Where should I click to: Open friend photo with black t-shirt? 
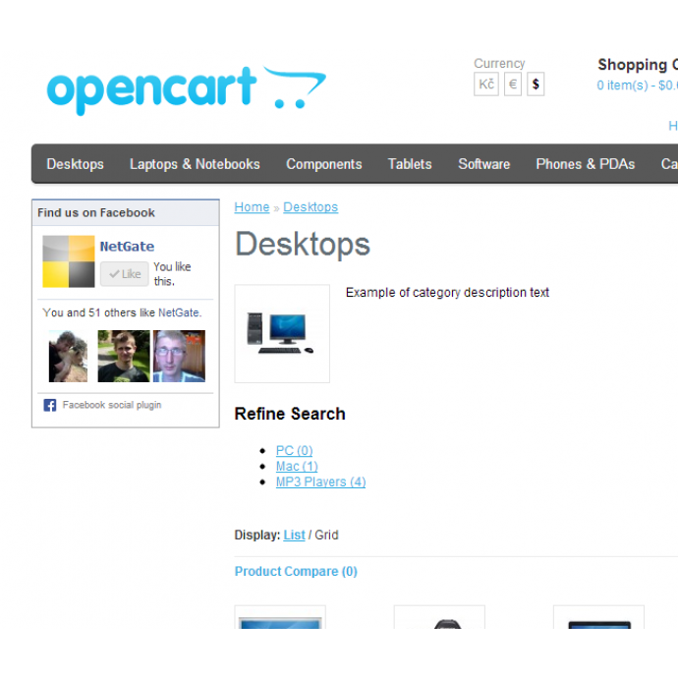click(124, 357)
